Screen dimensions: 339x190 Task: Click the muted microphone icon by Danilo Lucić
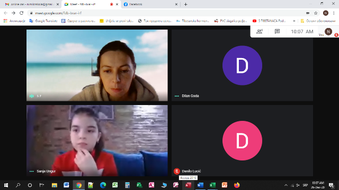coord(176,171)
